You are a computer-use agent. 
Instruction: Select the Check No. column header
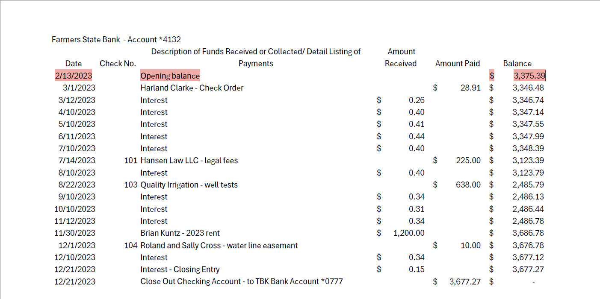[118, 64]
